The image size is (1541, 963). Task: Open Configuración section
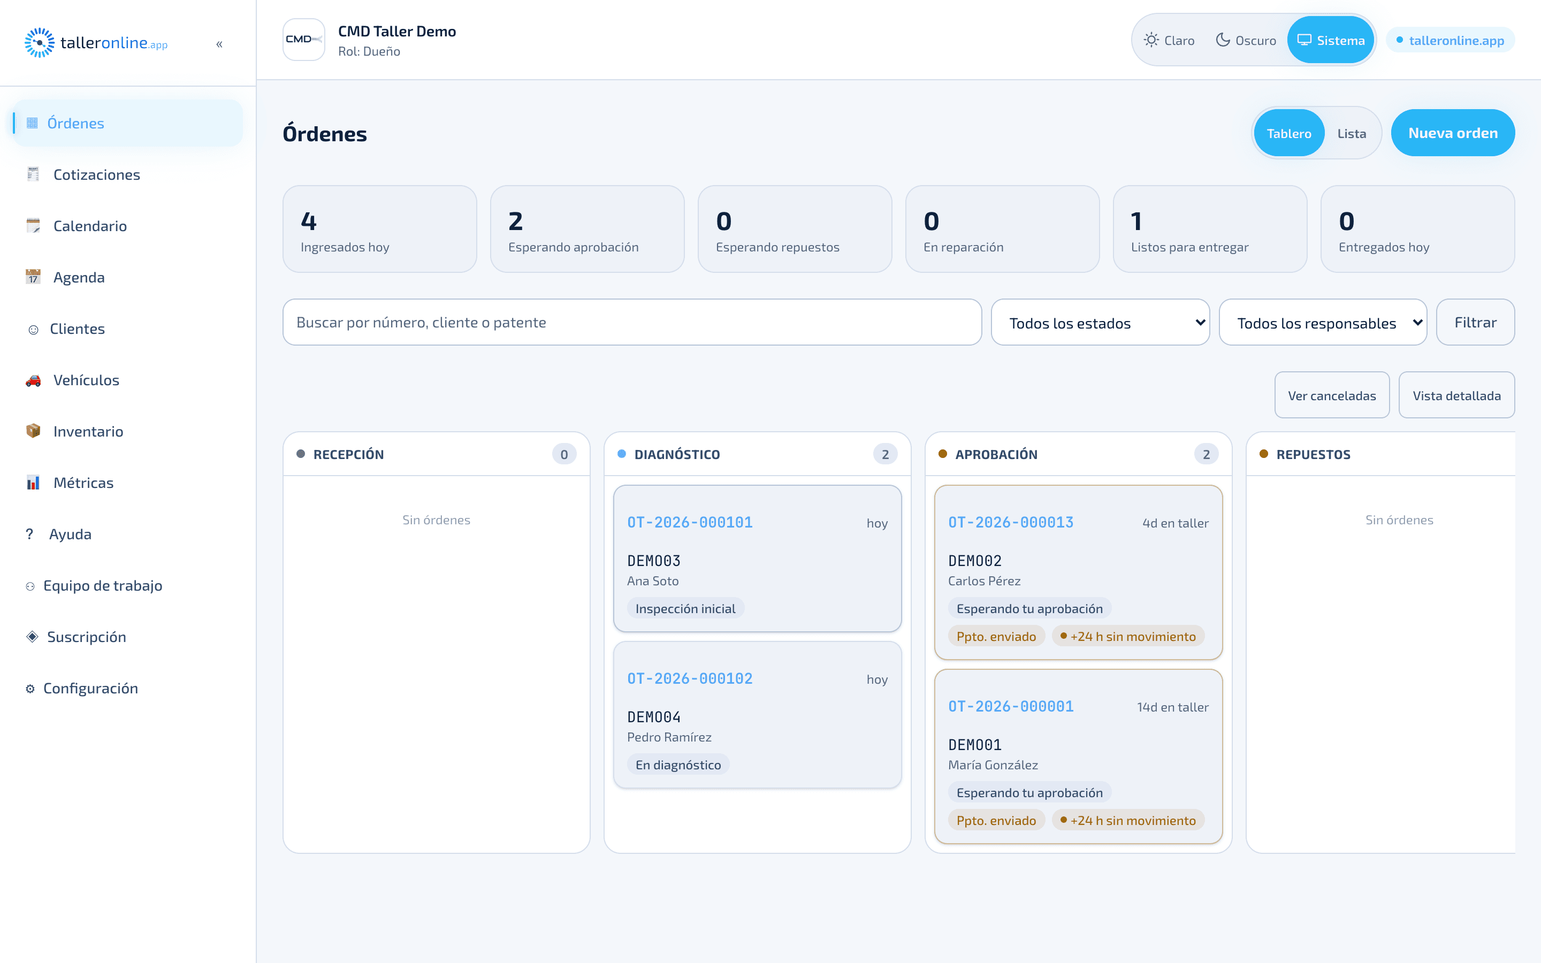point(127,689)
